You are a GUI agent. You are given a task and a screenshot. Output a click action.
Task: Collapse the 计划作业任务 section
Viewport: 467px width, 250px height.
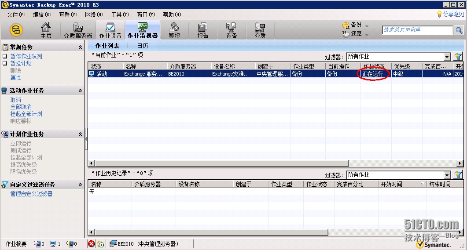[x=80, y=134]
